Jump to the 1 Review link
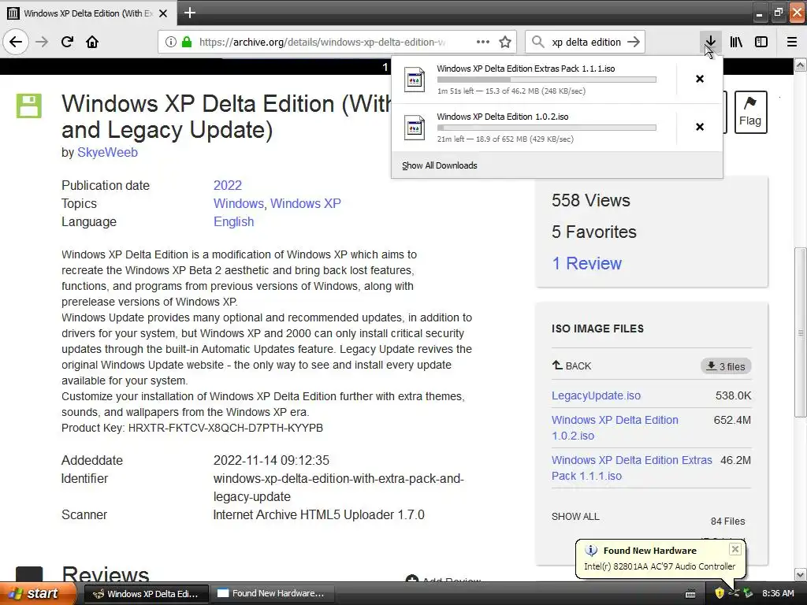The image size is (807, 605). 586,263
